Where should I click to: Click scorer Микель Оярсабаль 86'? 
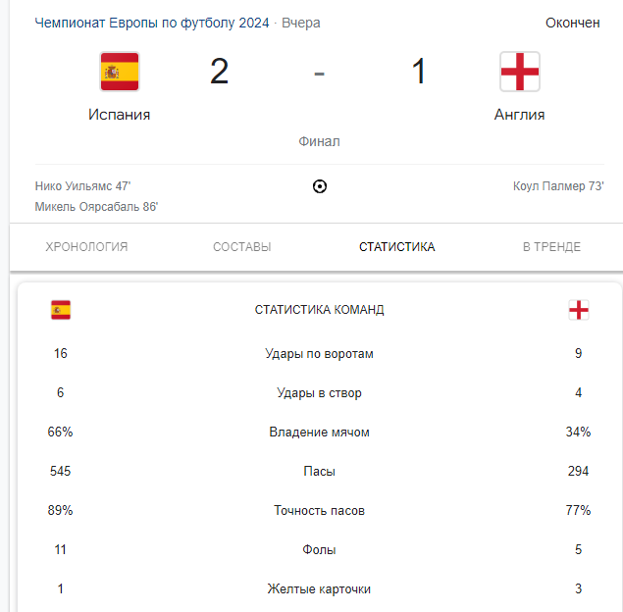(96, 207)
